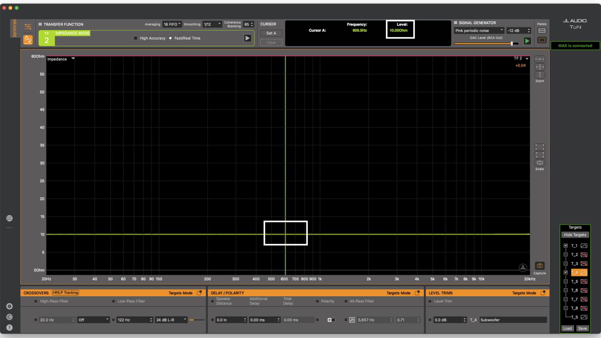
Task: Click the Hide Targets button
Action: click(575, 235)
